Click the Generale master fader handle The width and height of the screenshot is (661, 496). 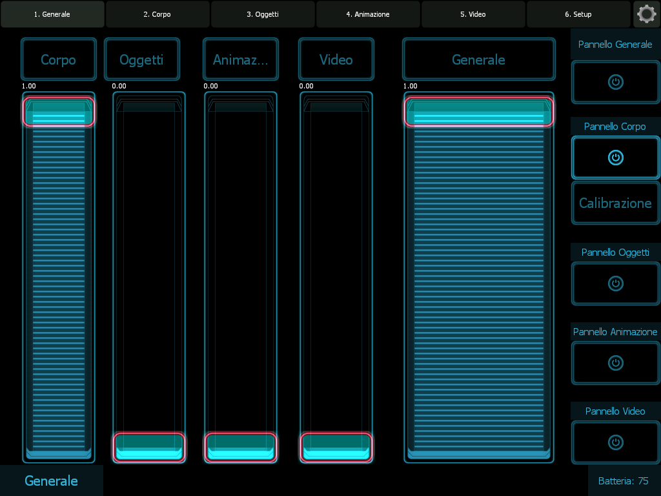[x=479, y=112]
